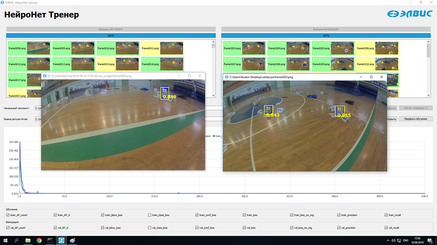The image size is (437, 245).
Task: Enable the val_class_loss checkbox
Action: (x=150, y=228)
